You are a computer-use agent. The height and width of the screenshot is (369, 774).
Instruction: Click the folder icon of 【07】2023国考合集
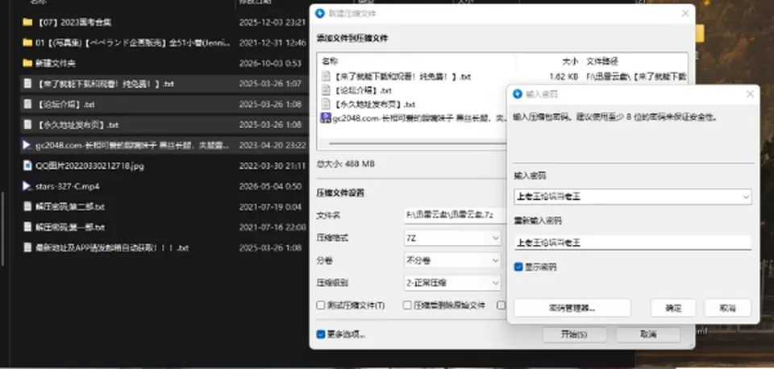[x=27, y=23]
